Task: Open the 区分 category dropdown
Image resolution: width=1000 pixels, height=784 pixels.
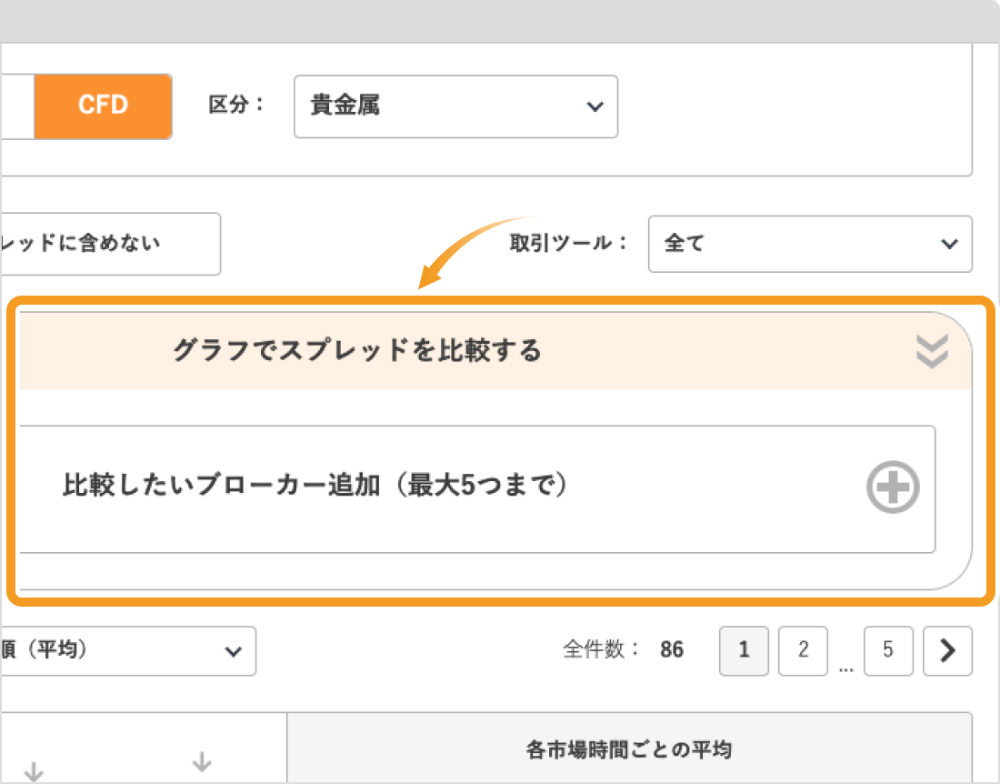Action: (455, 106)
